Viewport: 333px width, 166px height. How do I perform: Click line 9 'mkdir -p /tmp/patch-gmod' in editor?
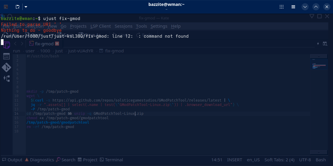click(x=52, y=92)
